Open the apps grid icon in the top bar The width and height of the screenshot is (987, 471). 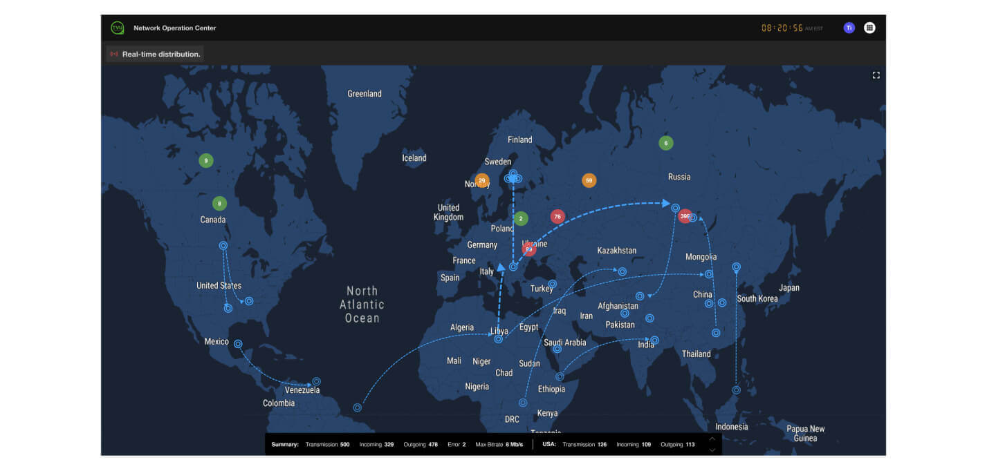coord(869,28)
